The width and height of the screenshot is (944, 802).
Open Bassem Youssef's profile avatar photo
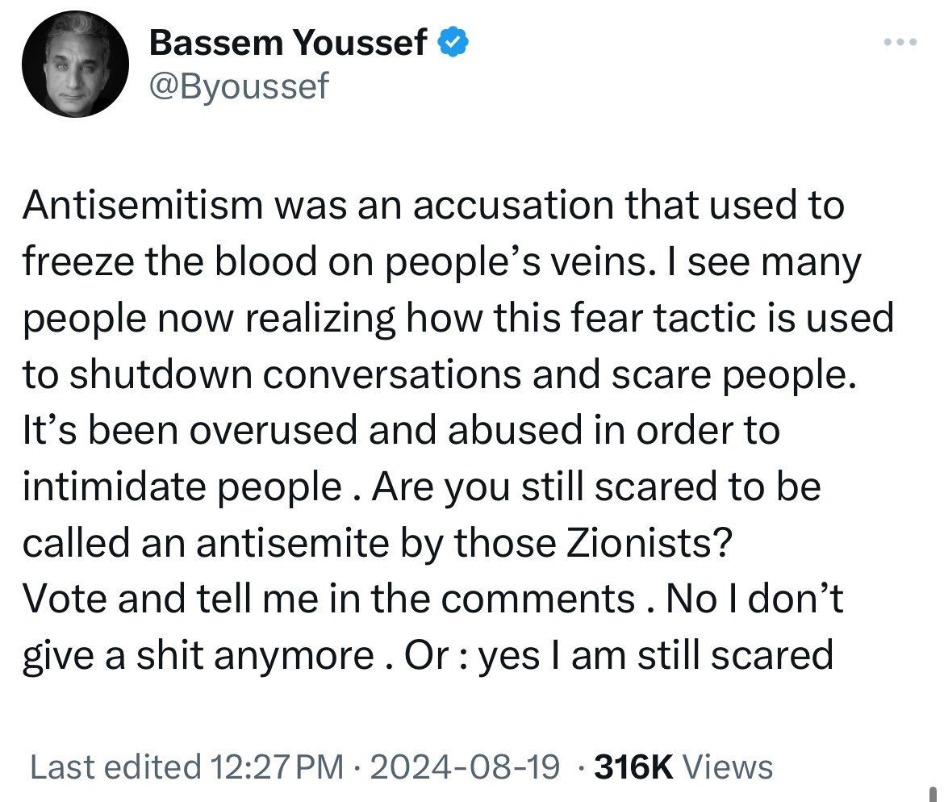(x=75, y=64)
